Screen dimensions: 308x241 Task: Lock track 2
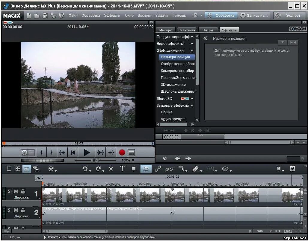coord(23,210)
